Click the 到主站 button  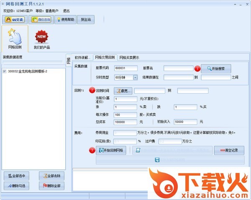coord(87,19)
